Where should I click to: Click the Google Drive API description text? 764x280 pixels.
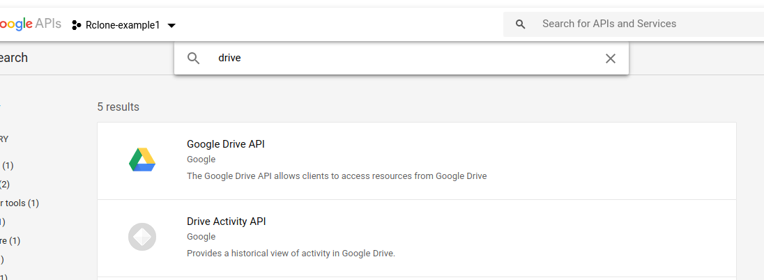(x=337, y=176)
